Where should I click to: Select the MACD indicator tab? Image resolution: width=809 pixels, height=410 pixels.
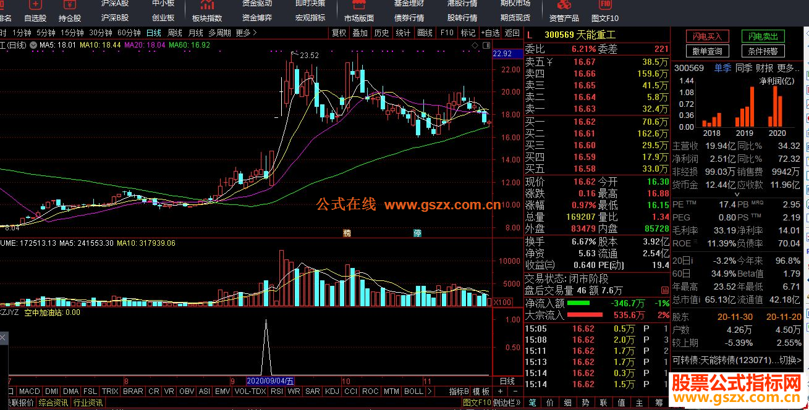29,391
